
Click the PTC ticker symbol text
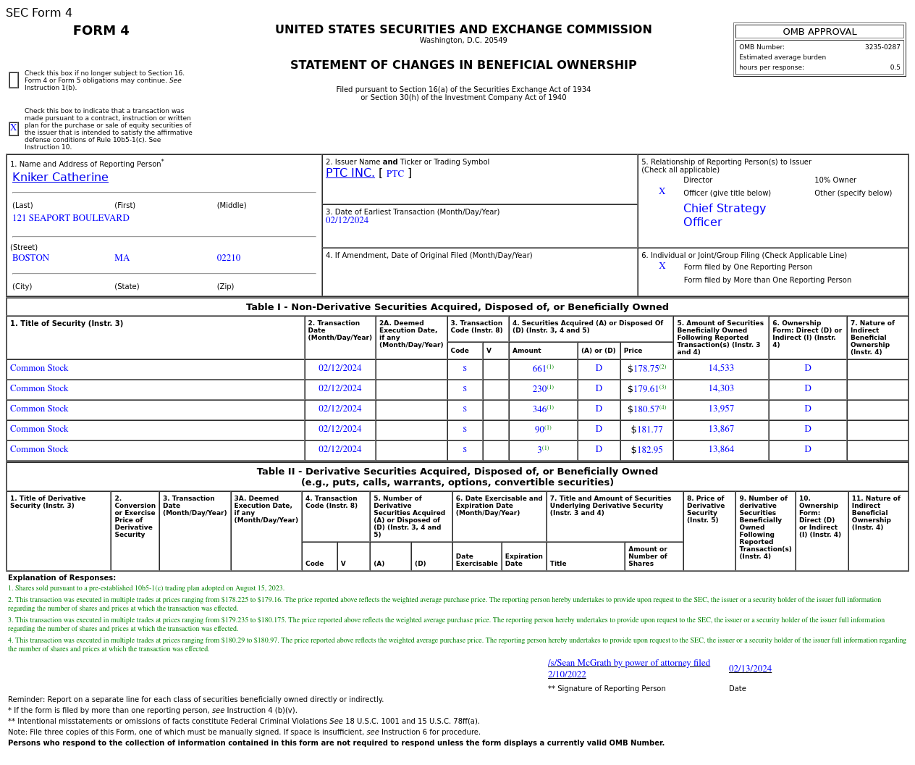pyautogui.click(x=395, y=174)
